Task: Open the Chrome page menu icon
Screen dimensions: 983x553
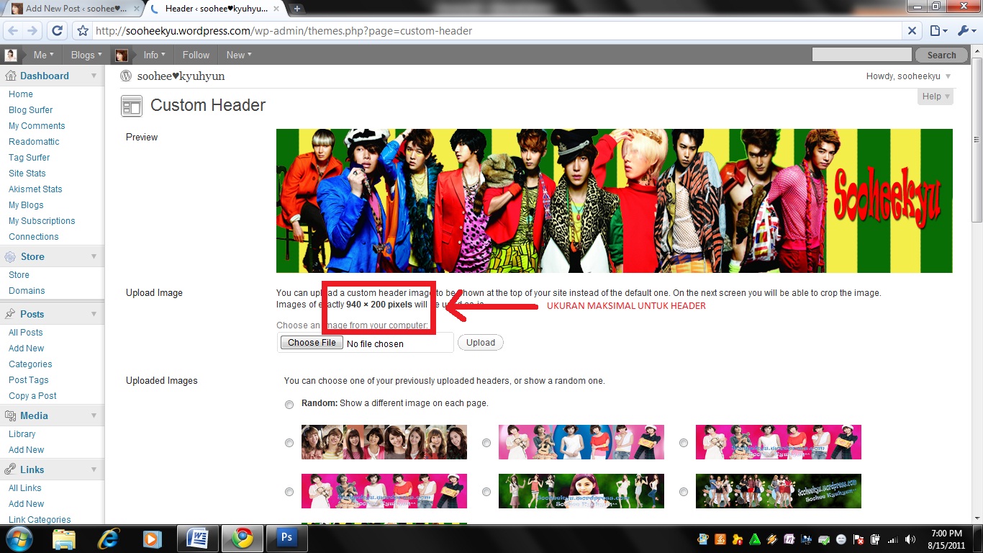Action: tap(937, 31)
